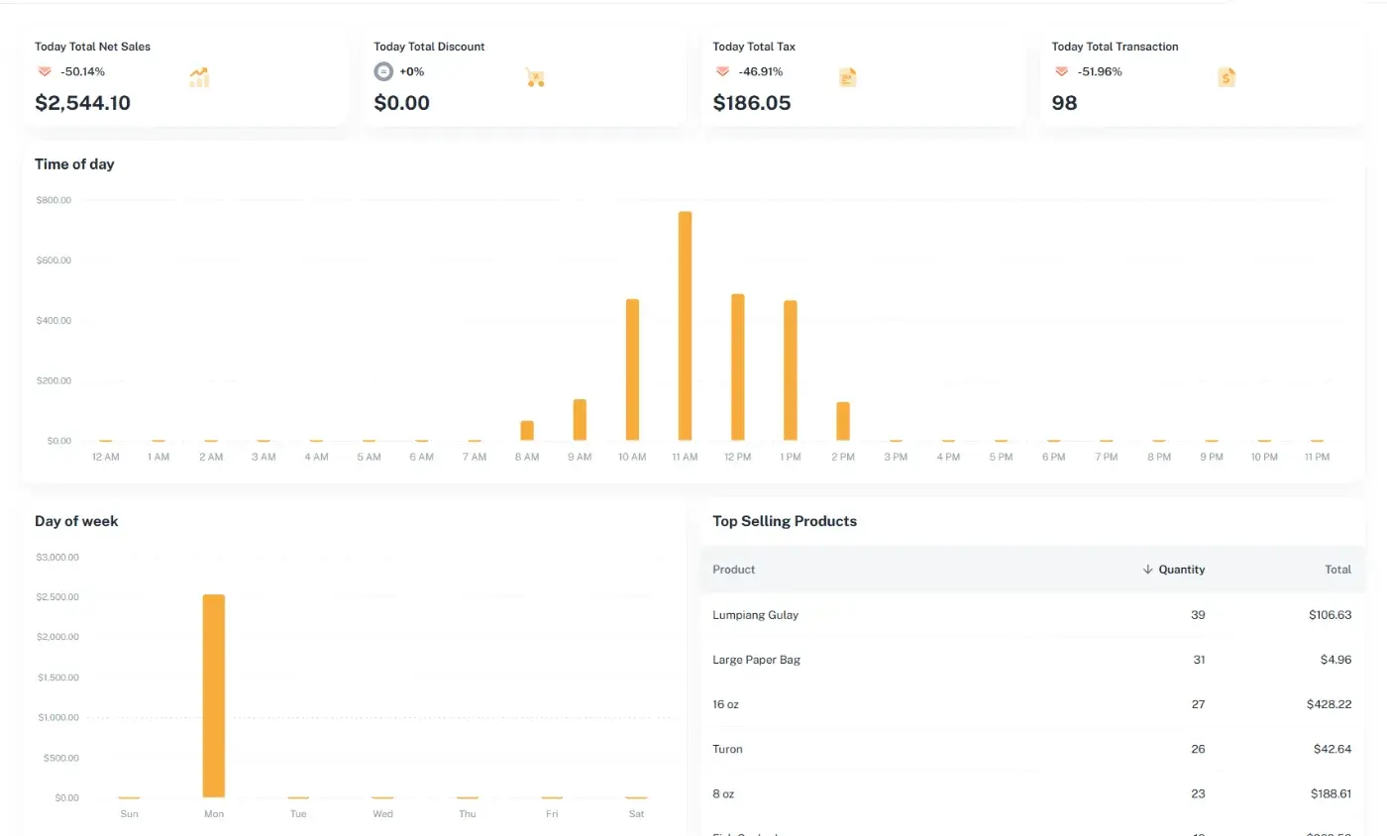Image resolution: width=1387 pixels, height=836 pixels.
Task: Click the Time of day chart title
Action: tap(74, 164)
